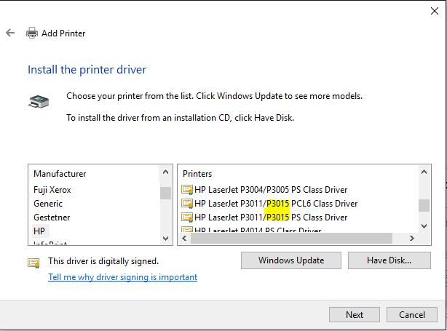Click printers list scroll-down arrow
The width and height of the screenshot is (447, 331).
424,226
